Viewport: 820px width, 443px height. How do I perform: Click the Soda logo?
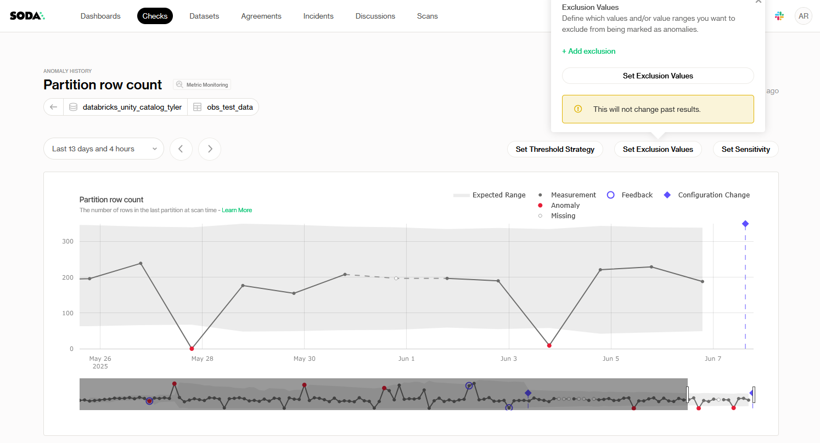click(27, 16)
